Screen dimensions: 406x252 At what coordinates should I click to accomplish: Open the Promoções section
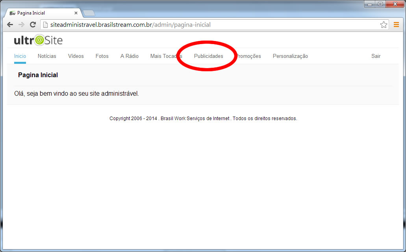coord(248,56)
